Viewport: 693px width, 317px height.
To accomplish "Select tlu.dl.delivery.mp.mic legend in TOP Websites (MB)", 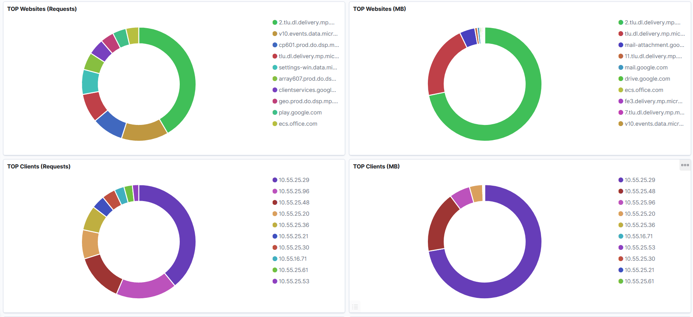I will pos(652,34).
